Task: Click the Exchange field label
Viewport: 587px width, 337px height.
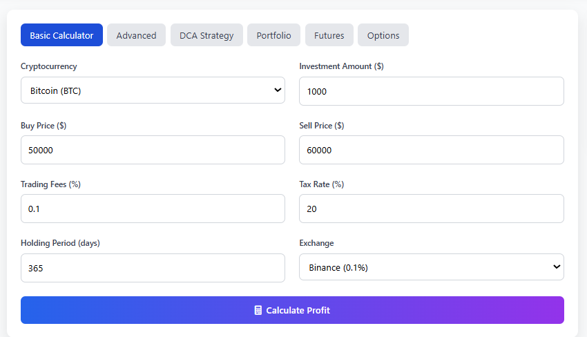Action: (x=316, y=243)
